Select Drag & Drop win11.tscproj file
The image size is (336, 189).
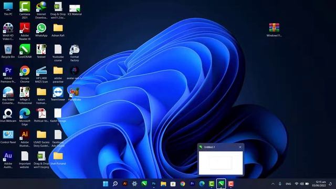(41, 160)
